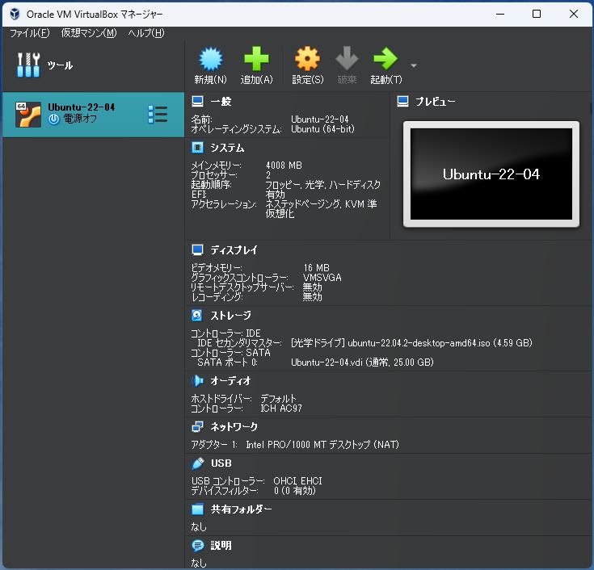Maximize the VirtualBox Manager window

[x=537, y=14]
